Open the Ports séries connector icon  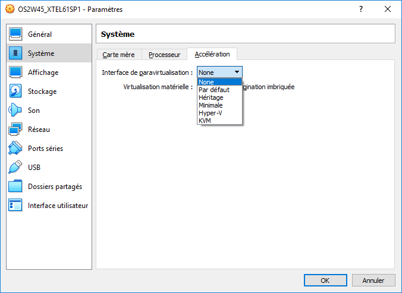coord(16,149)
